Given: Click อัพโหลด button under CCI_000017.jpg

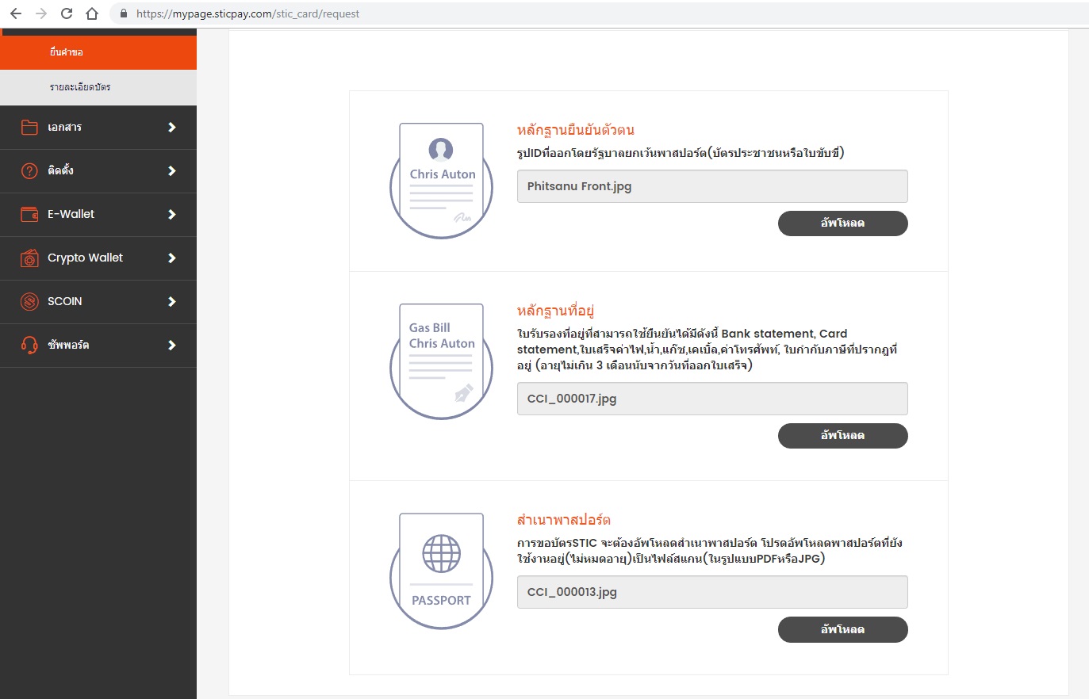Looking at the screenshot, I should point(842,436).
